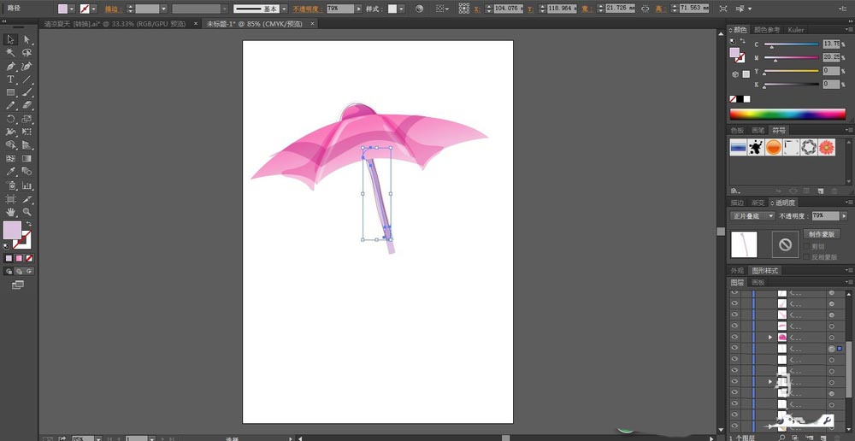The width and height of the screenshot is (855, 441).
Task: Open Recolor Artwork from control bar
Action: 419,9
